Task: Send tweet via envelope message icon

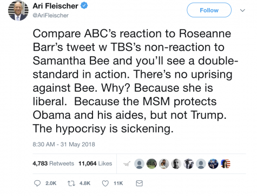Action: 139,184
